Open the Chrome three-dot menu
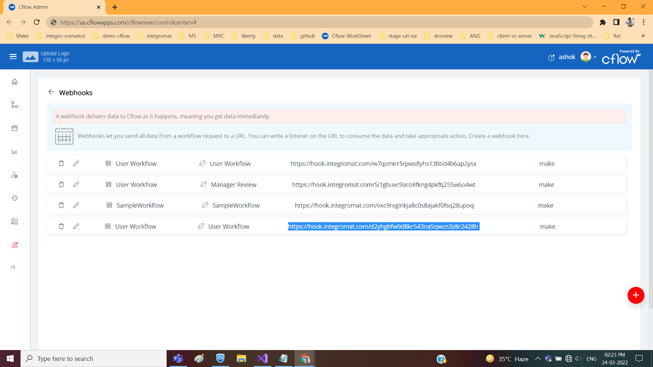The image size is (653, 367). 644,22
